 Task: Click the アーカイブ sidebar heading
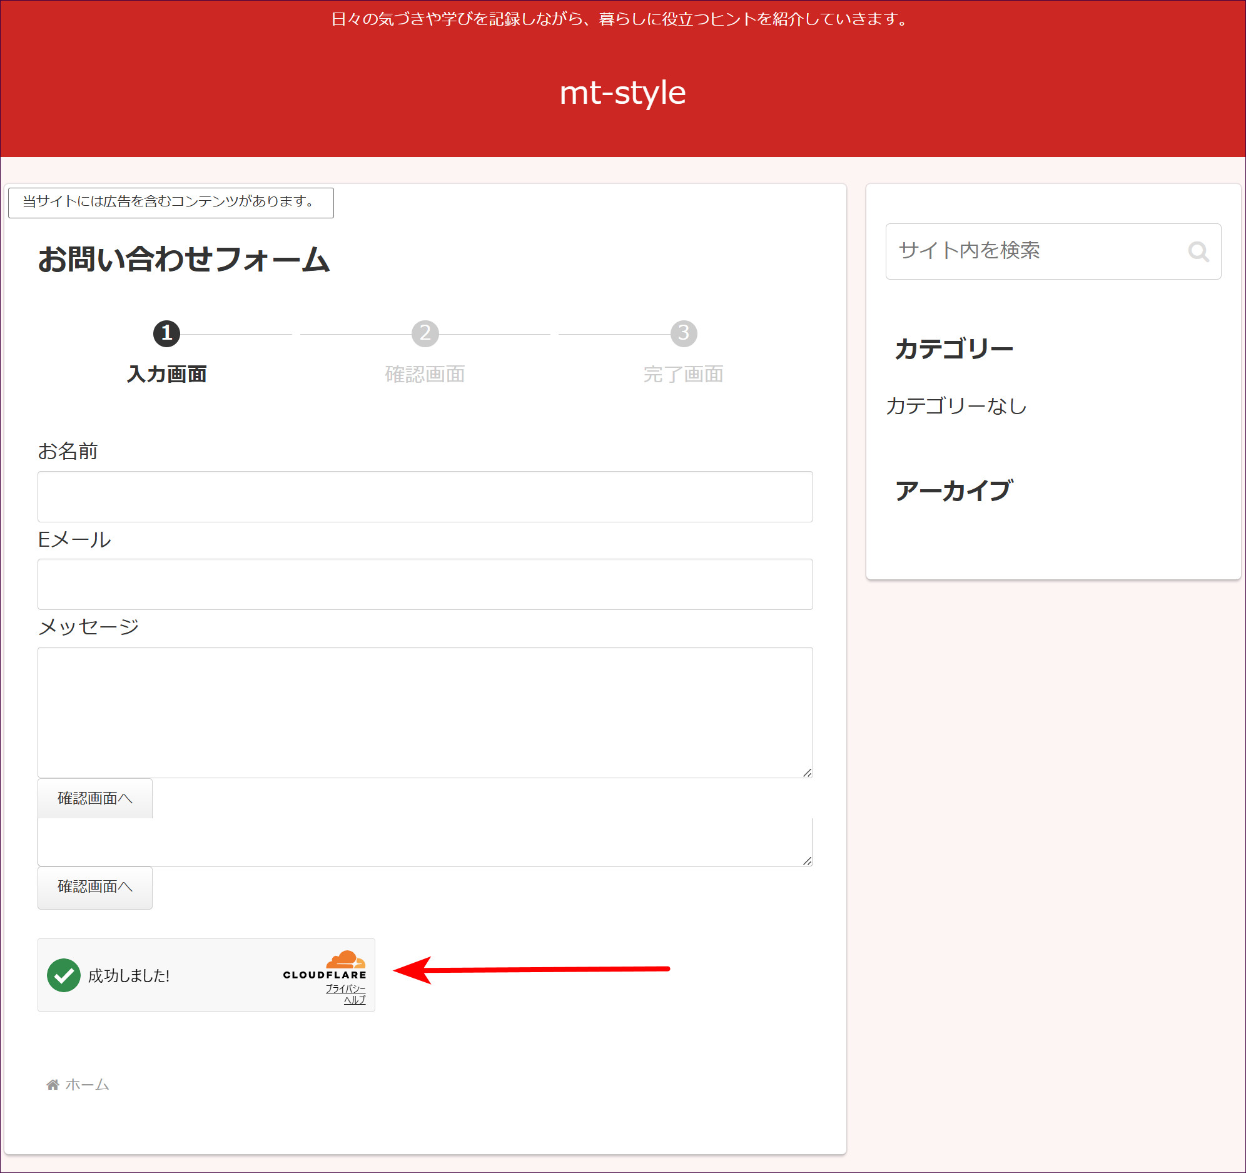pyautogui.click(x=954, y=491)
